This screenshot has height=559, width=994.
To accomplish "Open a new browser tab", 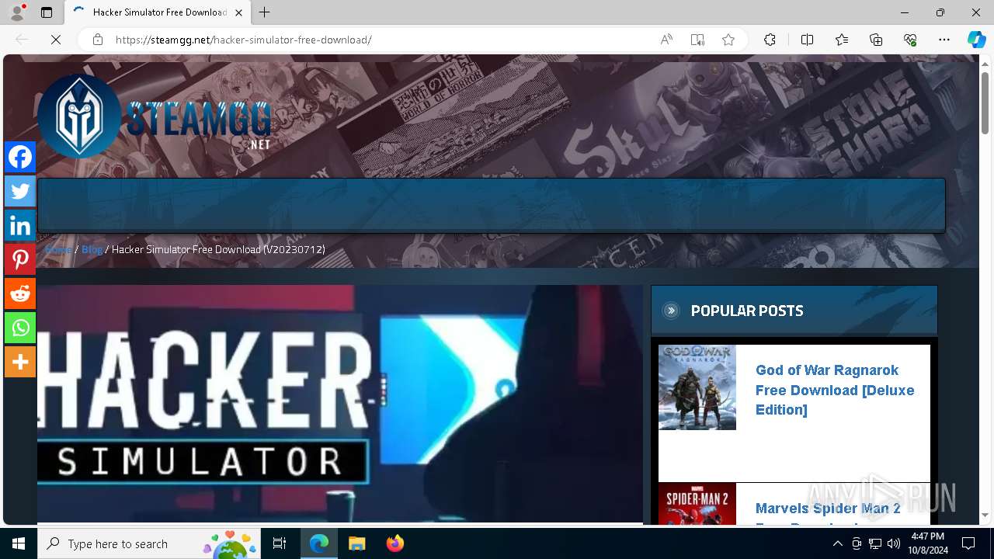I will tap(265, 12).
